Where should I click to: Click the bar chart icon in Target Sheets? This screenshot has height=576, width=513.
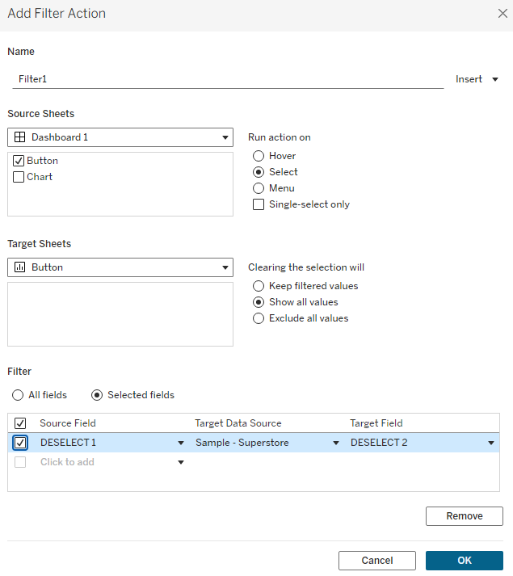(x=19, y=267)
